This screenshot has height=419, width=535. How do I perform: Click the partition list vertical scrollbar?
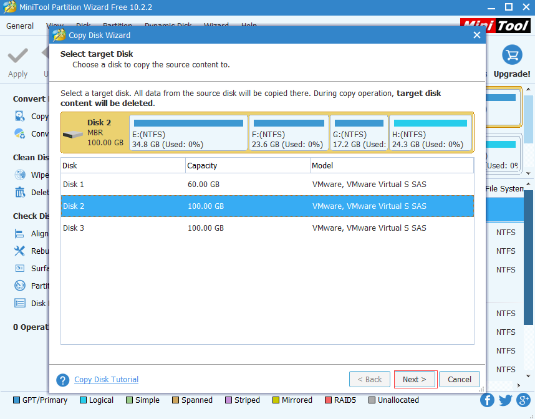[x=528, y=258]
